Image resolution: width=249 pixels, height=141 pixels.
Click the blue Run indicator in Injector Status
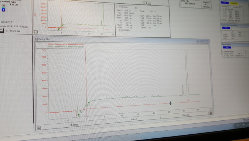227,47
